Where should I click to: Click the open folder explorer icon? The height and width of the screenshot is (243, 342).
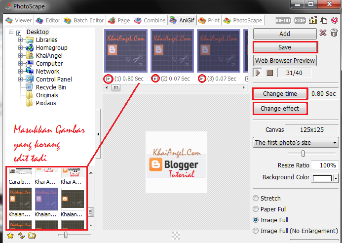pyautogui.click(x=32, y=236)
